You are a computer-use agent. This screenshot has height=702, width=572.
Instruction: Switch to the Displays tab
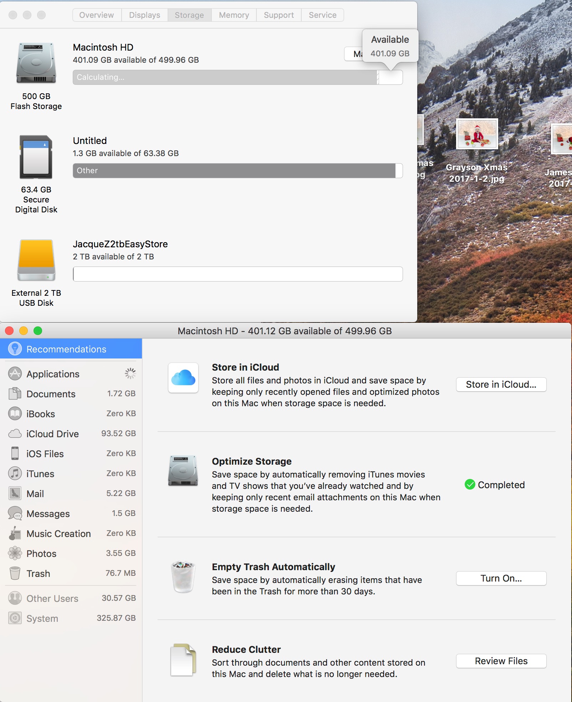click(144, 15)
